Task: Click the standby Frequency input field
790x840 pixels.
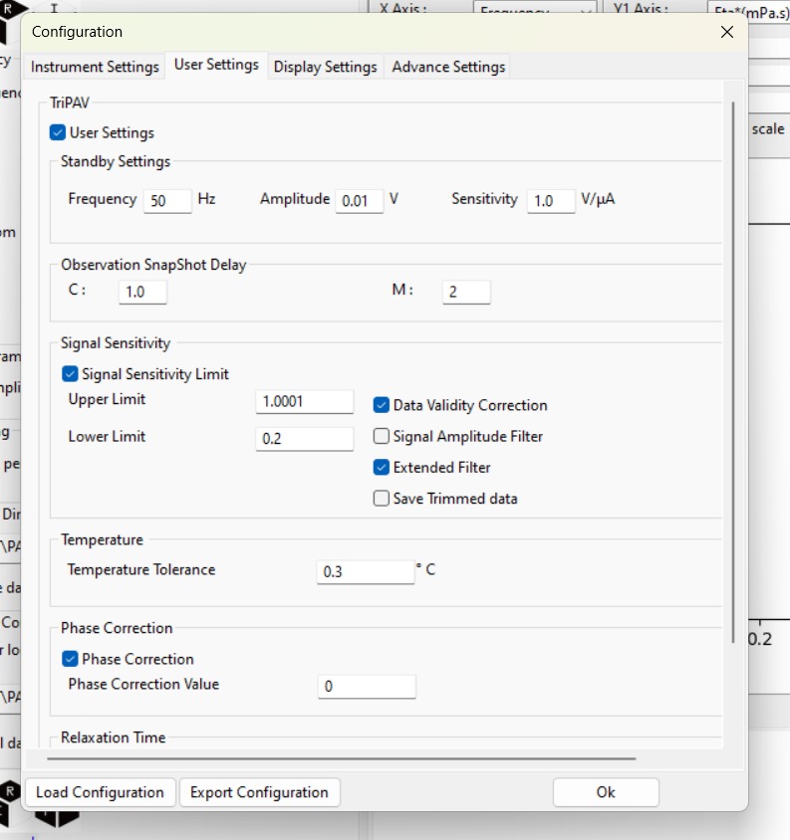Action: [x=167, y=201]
